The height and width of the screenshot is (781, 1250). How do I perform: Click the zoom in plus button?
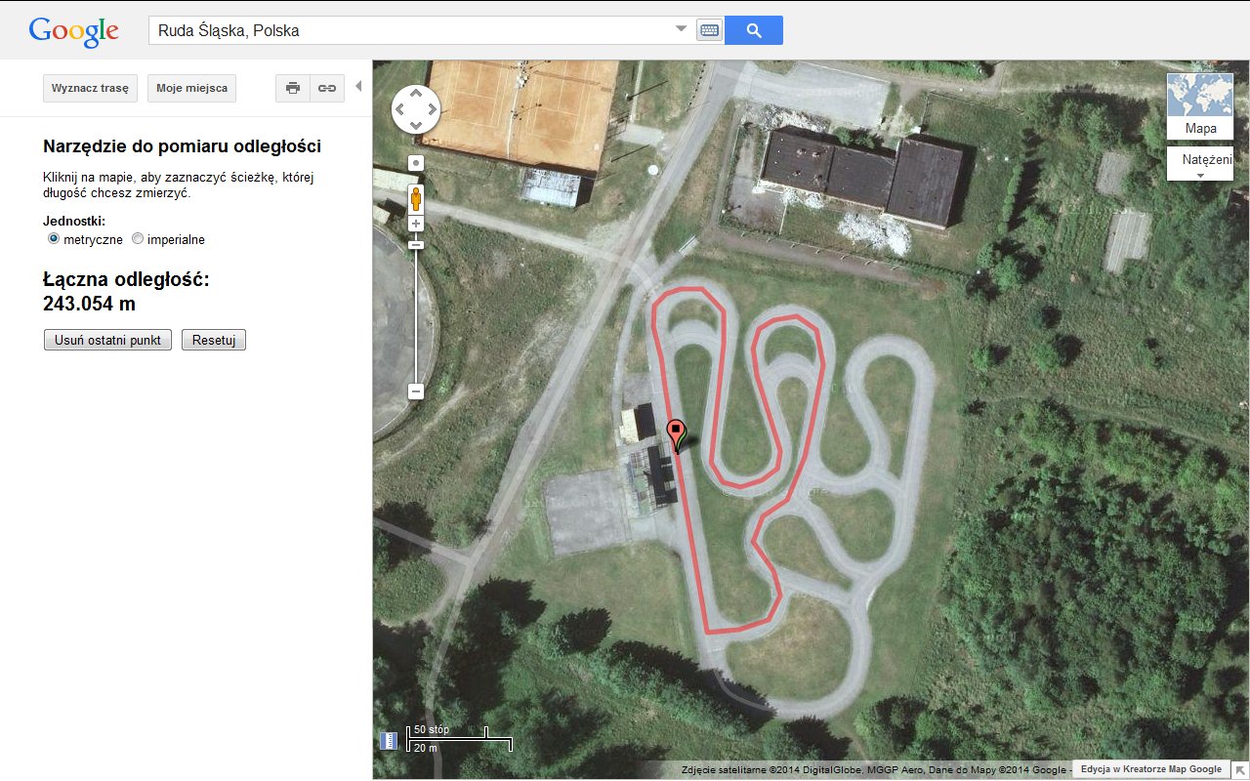point(416,224)
